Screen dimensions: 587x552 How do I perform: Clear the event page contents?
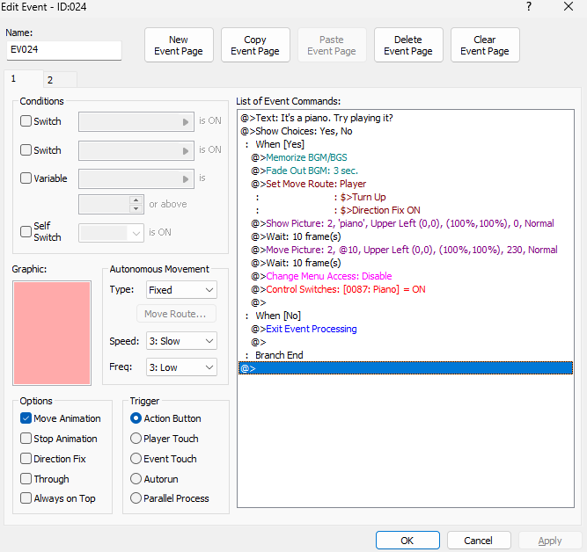pos(485,45)
